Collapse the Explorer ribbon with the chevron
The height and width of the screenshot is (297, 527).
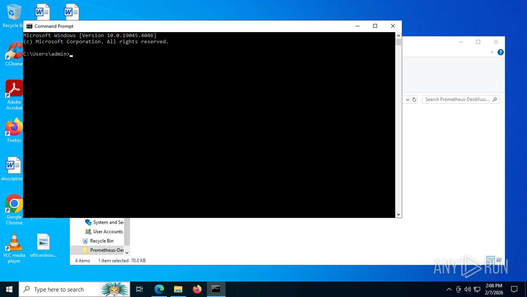(492, 52)
